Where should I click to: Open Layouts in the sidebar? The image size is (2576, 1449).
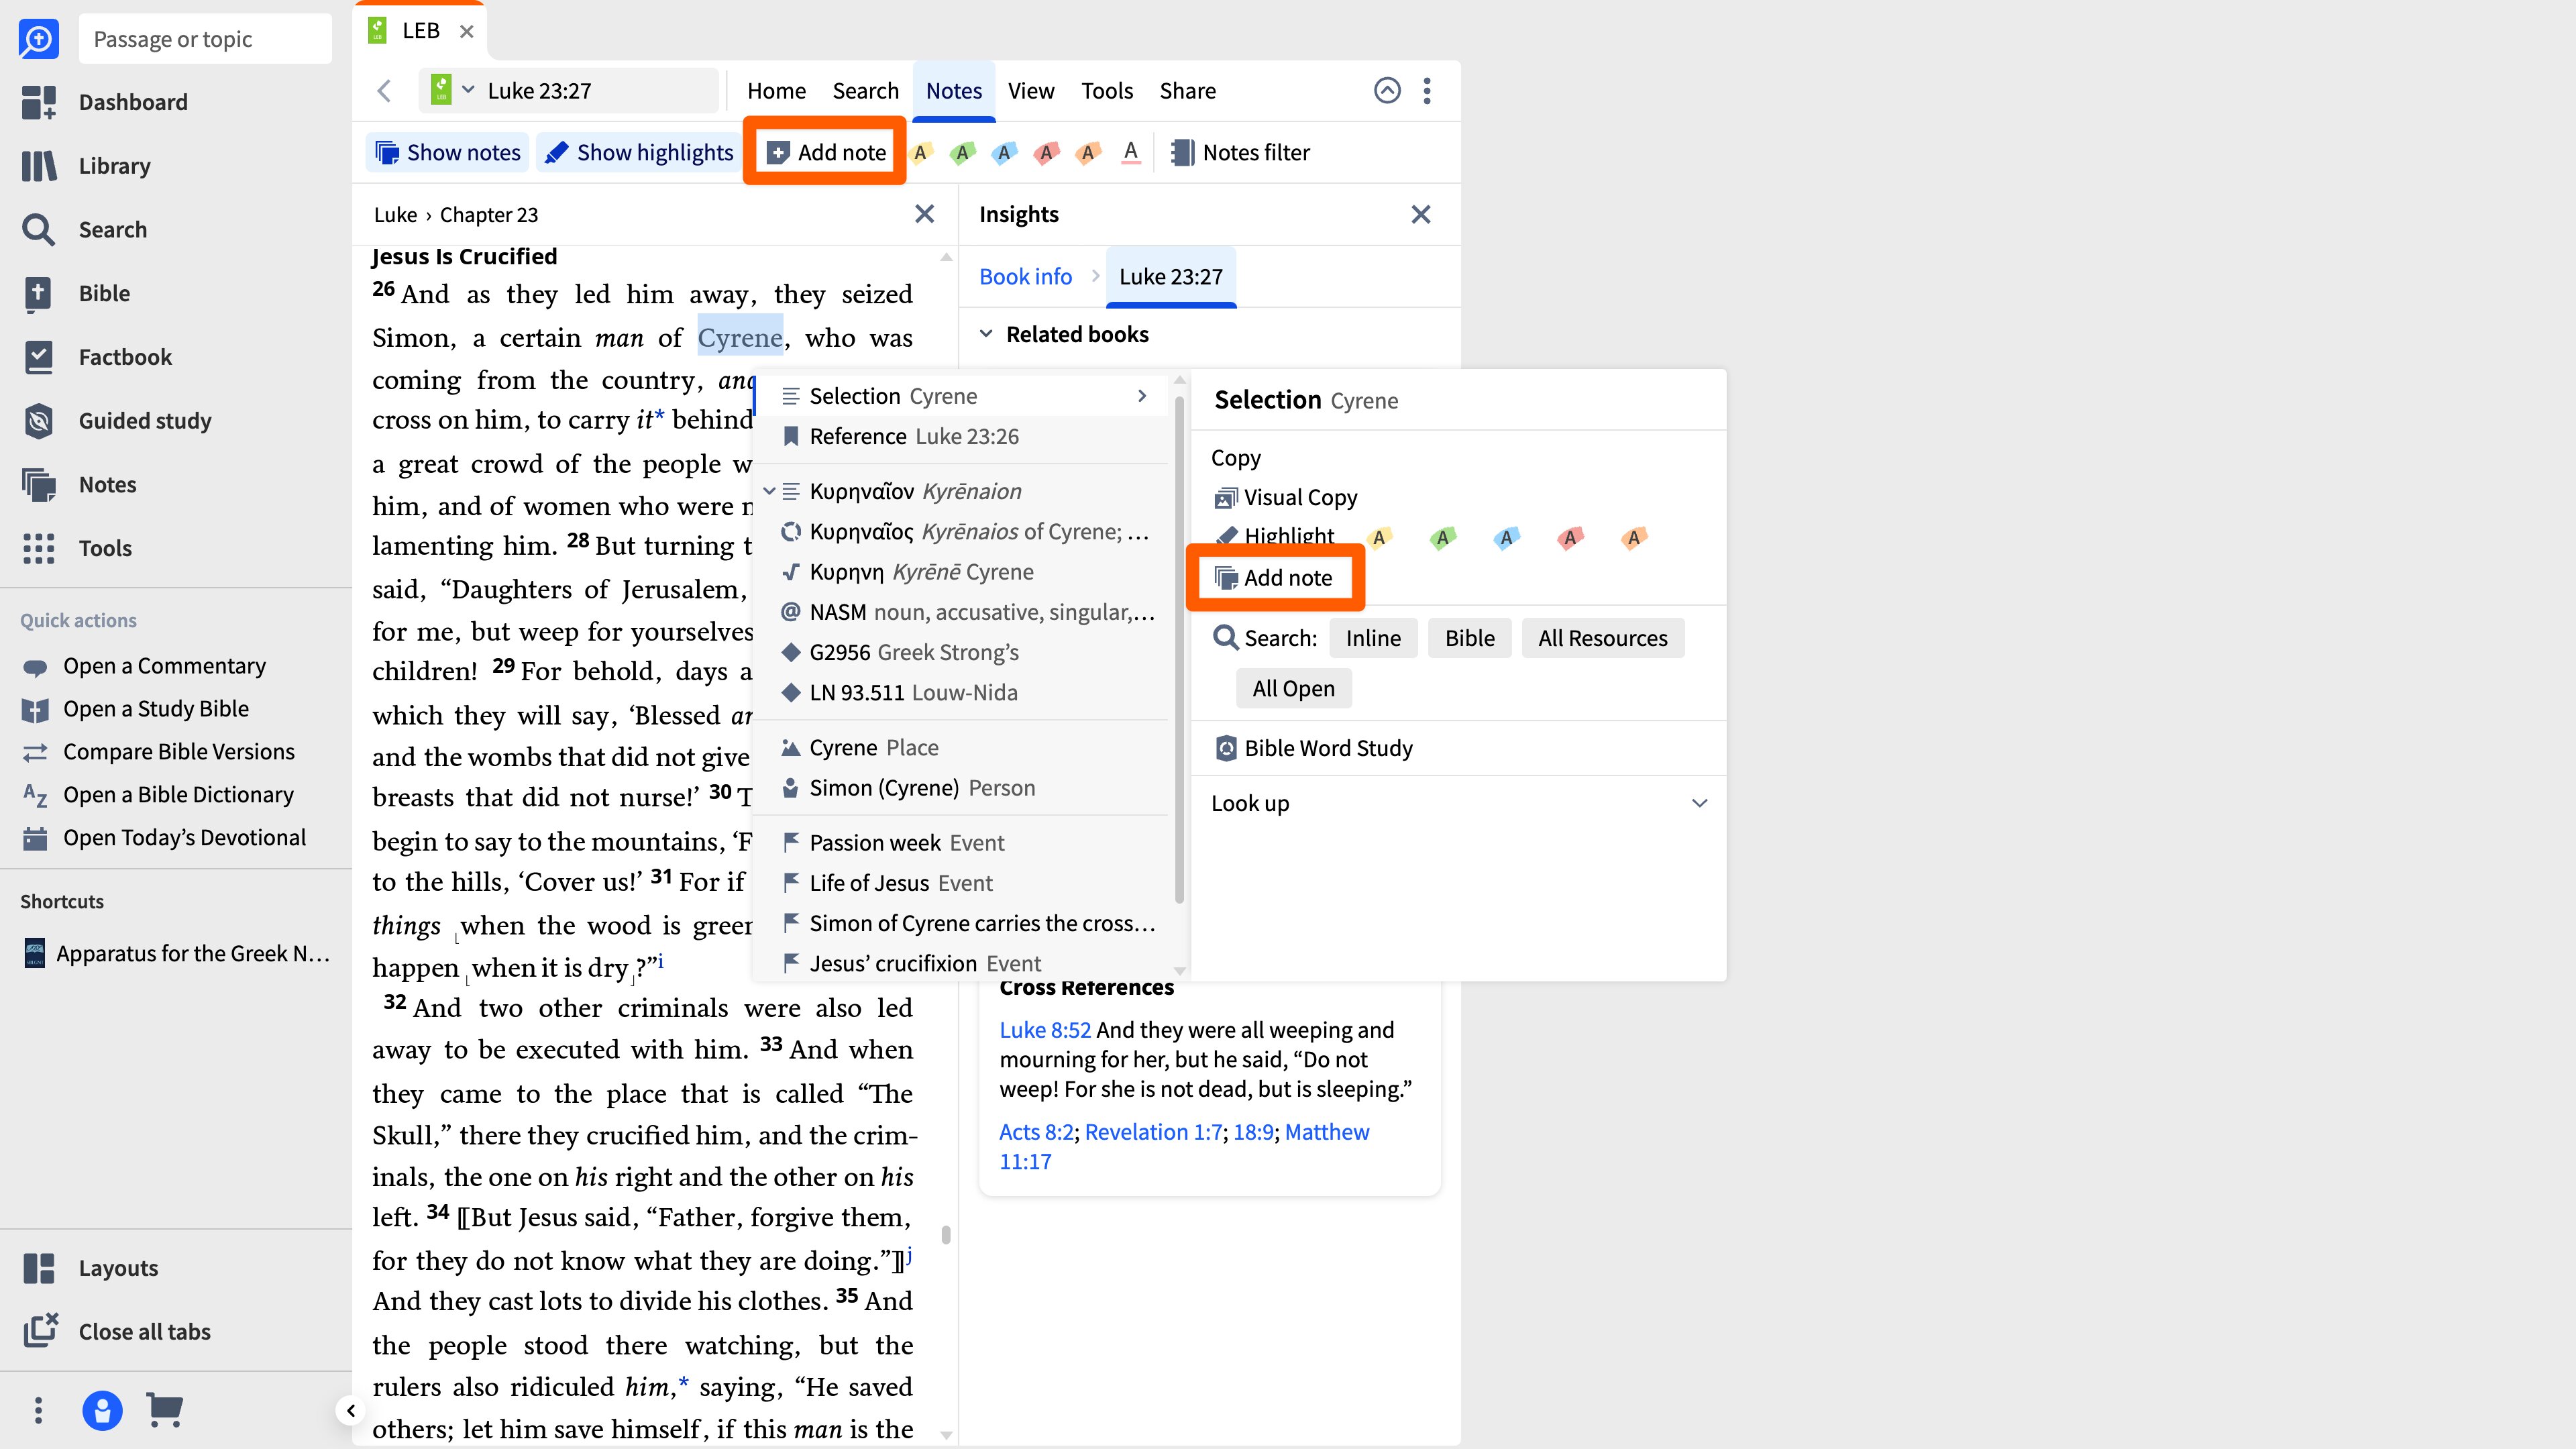91,1268
